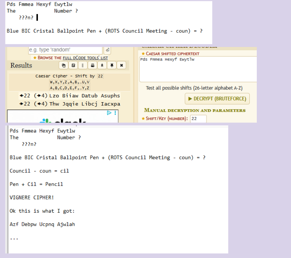
Task: Click the "Manual decryption and parameters" heading
Action: (x=195, y=110)
